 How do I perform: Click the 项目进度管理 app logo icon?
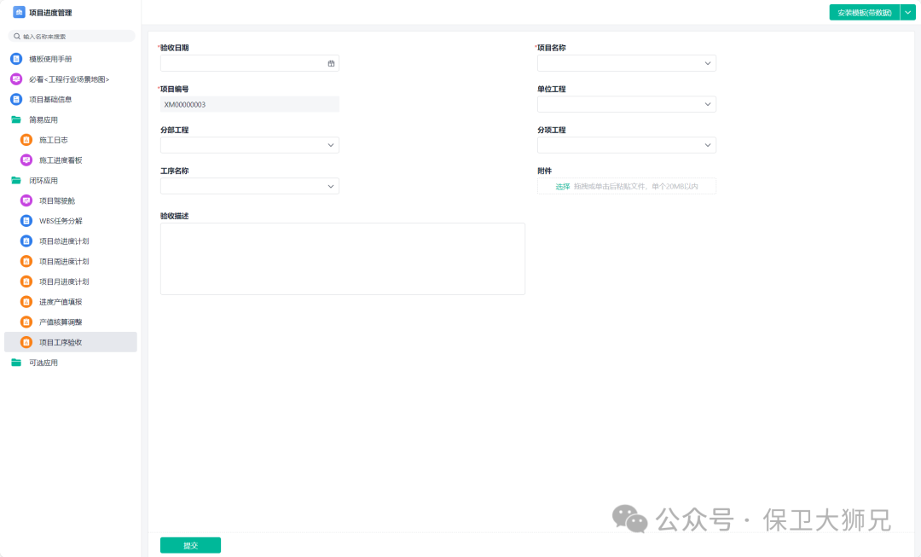pos(19,12)
